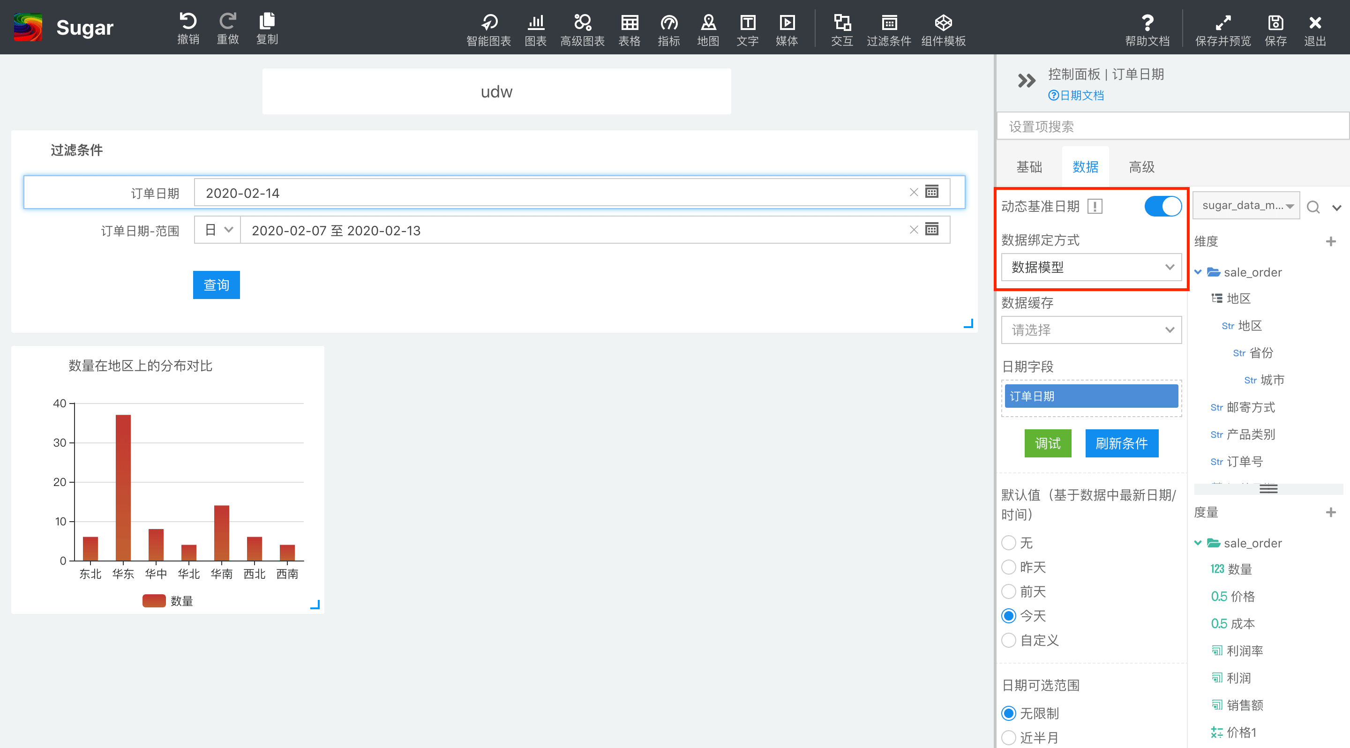Clear the 订单日期-范围 date range value
1350x748 pixels.
914,230
